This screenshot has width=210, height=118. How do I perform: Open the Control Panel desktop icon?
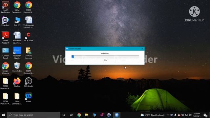(5, 53)
